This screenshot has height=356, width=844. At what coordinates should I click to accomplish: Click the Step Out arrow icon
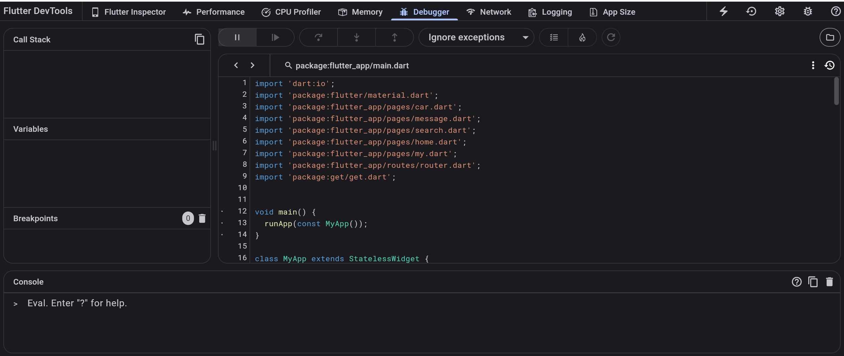pos(394,37)
